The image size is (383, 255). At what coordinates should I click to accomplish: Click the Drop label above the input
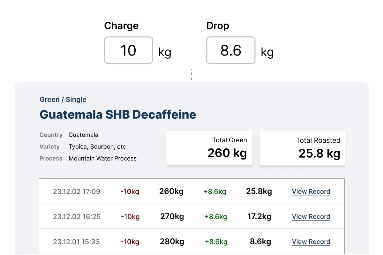pyautogui.click(x=218, y=26)
